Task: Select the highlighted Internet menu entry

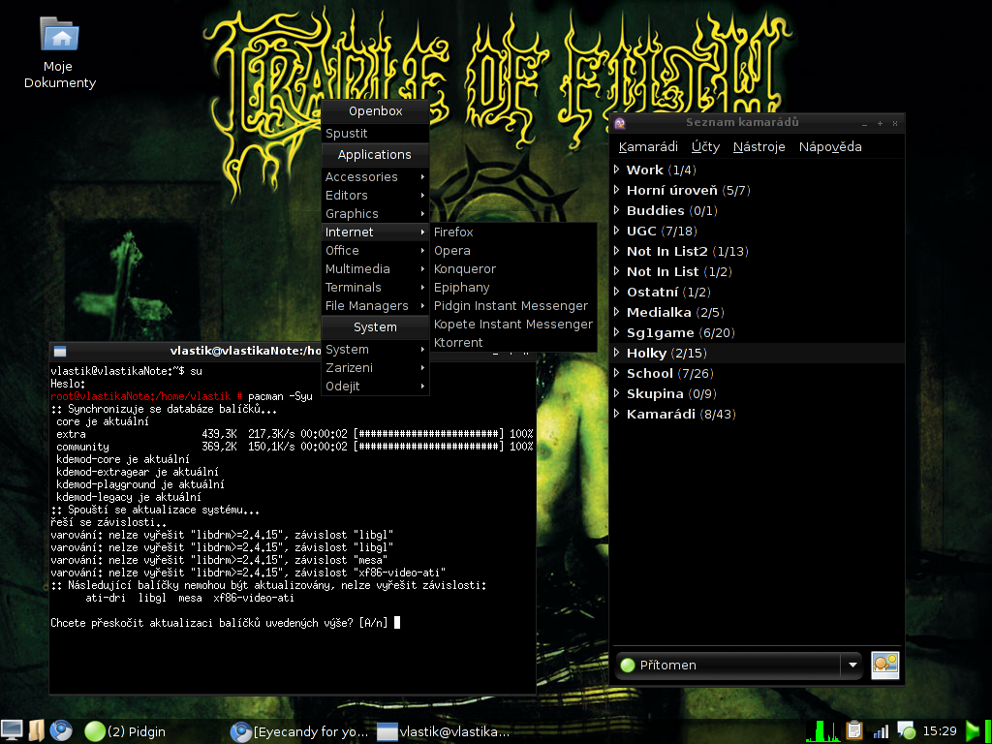Action: point(375,232)
